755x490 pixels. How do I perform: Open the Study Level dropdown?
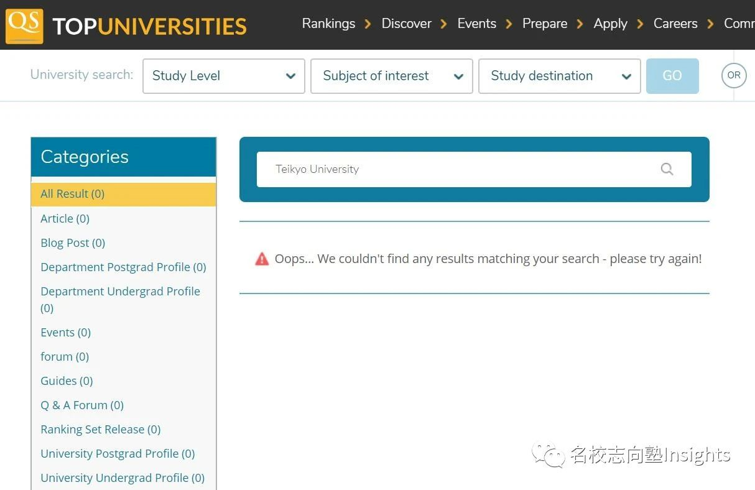click(x=224, y=76)
